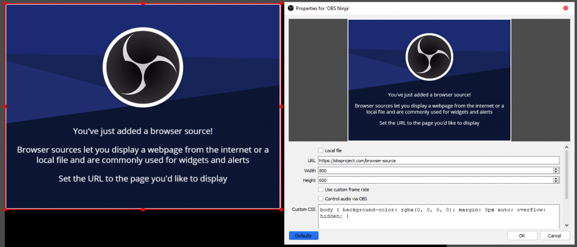Click the top-center red handle on the source border

click(x=143, y=4)
